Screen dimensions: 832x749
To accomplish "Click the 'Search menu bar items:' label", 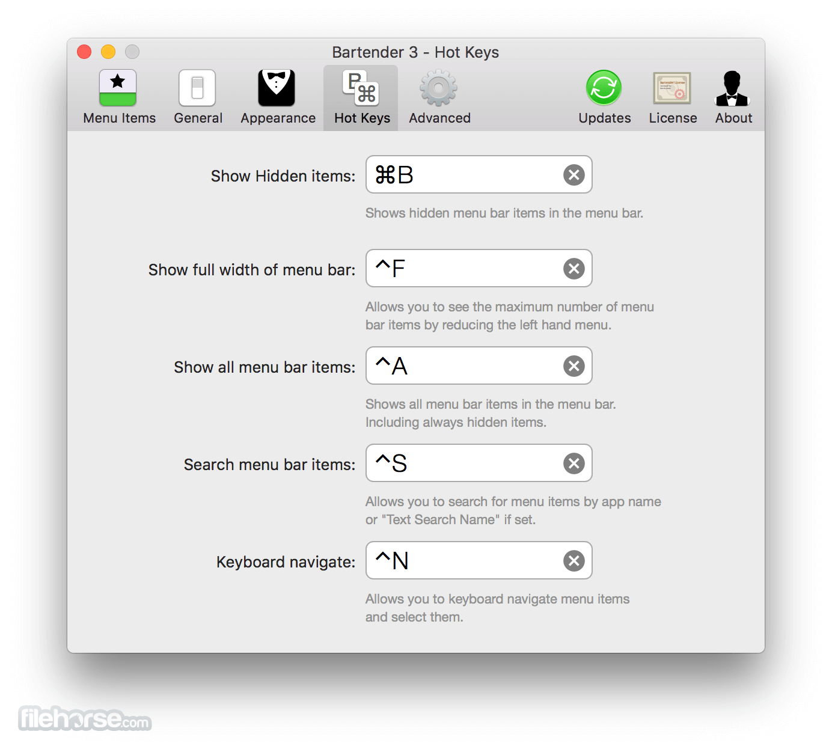I will click(x=270, y=465).
